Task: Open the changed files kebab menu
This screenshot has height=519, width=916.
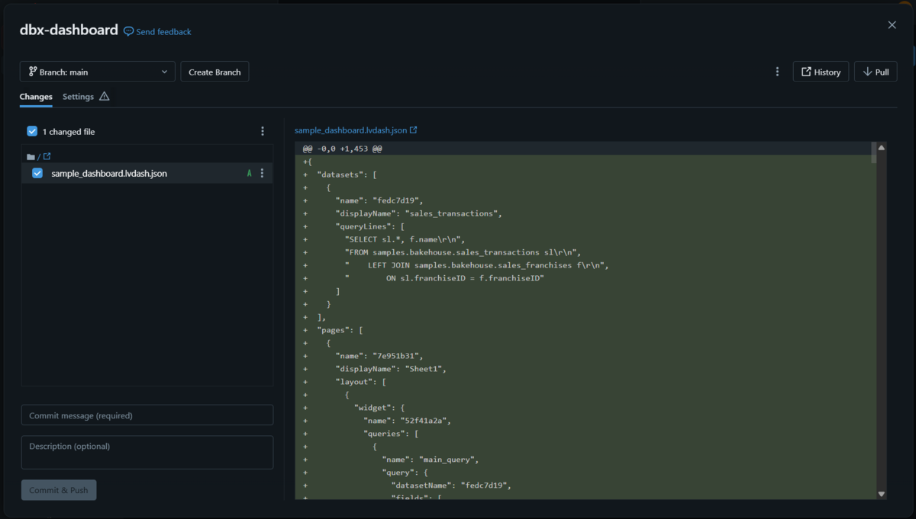Action: click(x=263, y=131)
